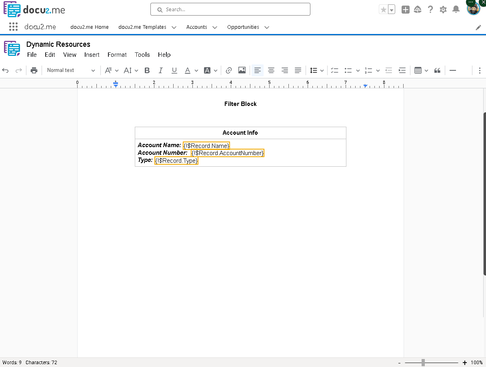The width and height of the screenshot is (486, 367).
Task: Expand docu2.me Templates tab chevron
Action: (x=174, y=27)
